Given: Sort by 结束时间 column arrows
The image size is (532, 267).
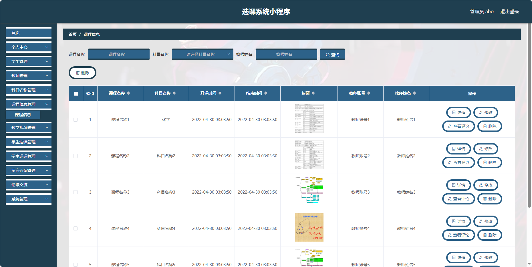Looking at the screenshot, I should 266,93.
